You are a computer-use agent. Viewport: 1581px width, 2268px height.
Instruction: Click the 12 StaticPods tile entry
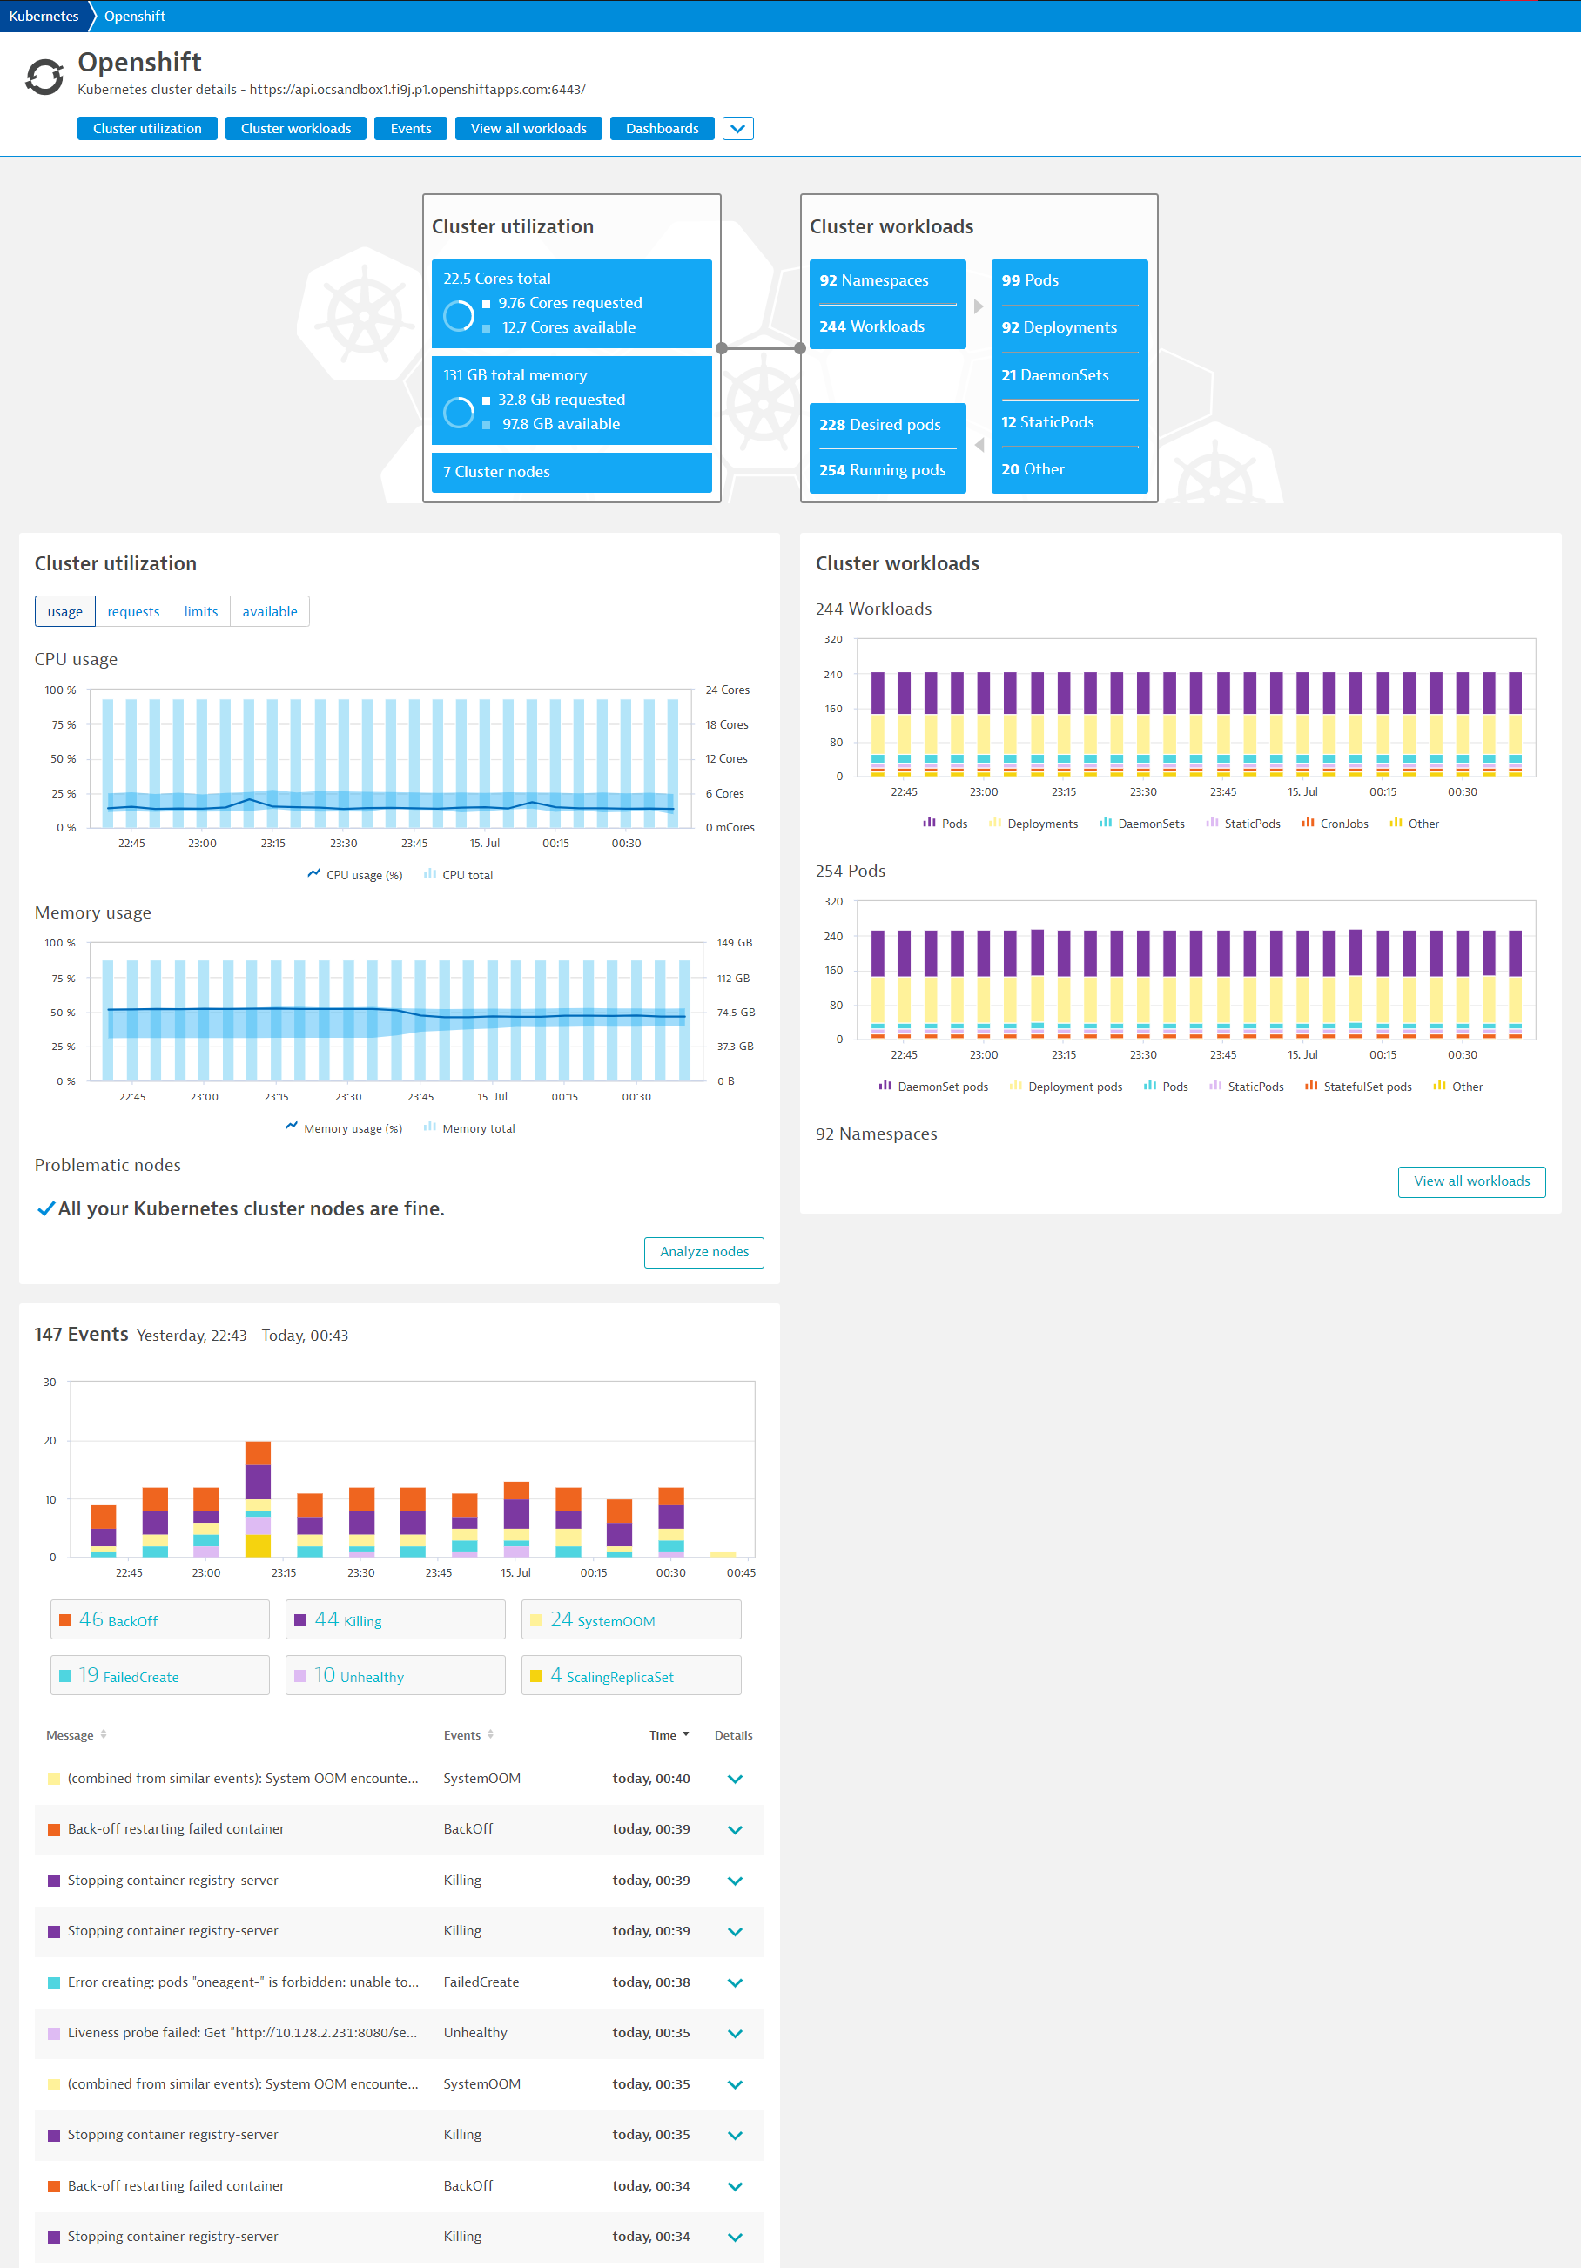[1046, 421]
